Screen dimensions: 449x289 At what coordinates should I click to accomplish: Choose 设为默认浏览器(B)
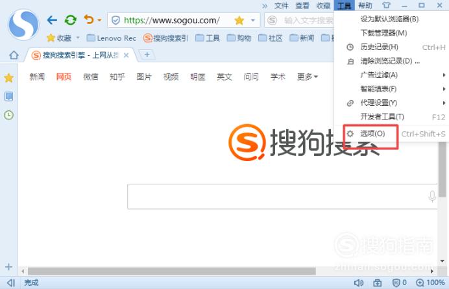click(x=391, y=19)
